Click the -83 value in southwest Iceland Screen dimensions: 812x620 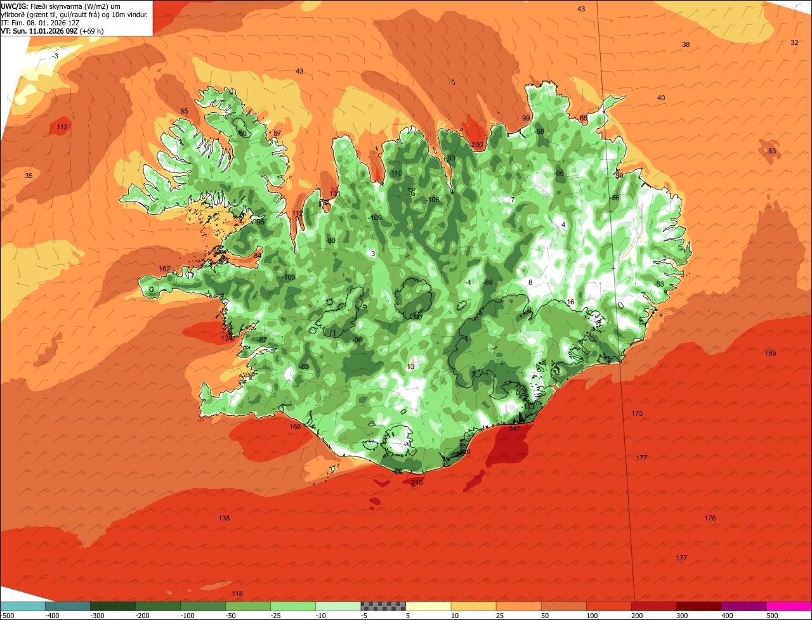coord(304,366)
